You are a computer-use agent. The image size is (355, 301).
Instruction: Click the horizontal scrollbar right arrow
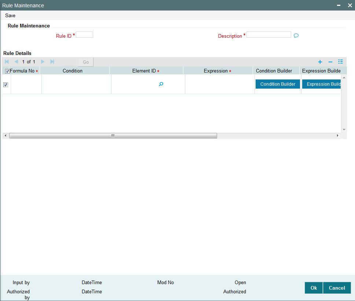pos(337,135)
